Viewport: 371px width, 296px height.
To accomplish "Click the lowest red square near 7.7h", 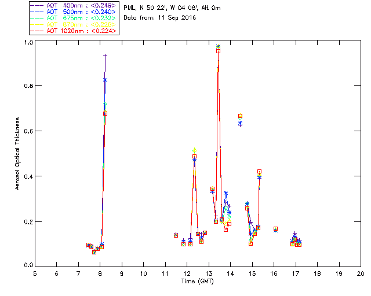I will (x=94, y=252).
